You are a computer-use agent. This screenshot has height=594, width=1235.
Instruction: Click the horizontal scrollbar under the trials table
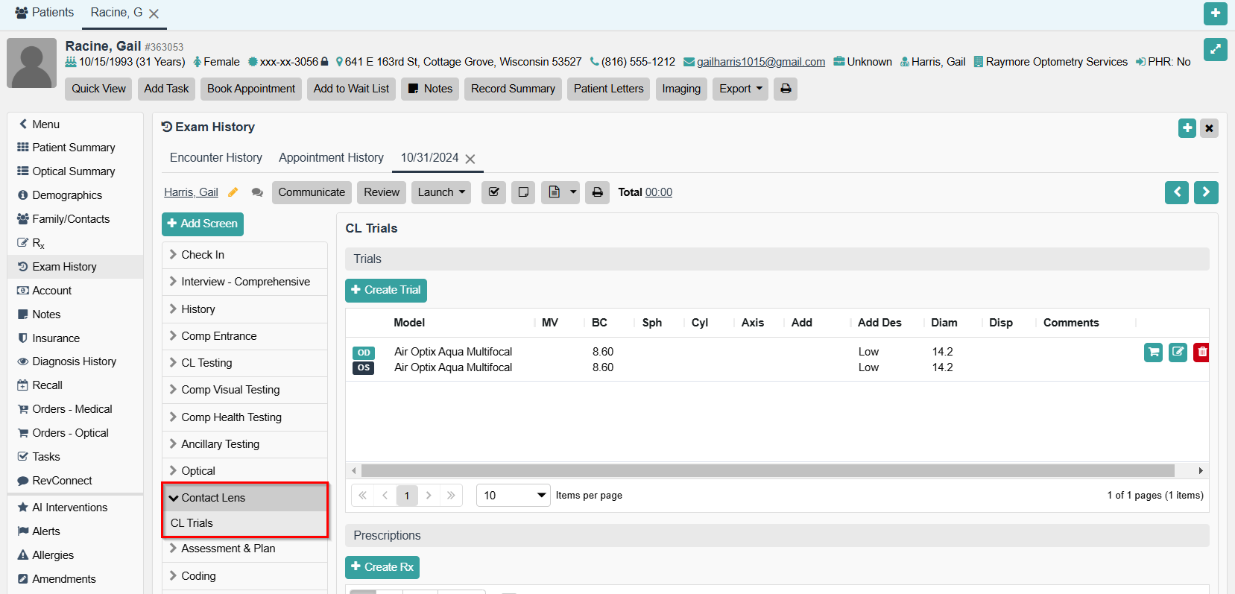pos(768,471)
